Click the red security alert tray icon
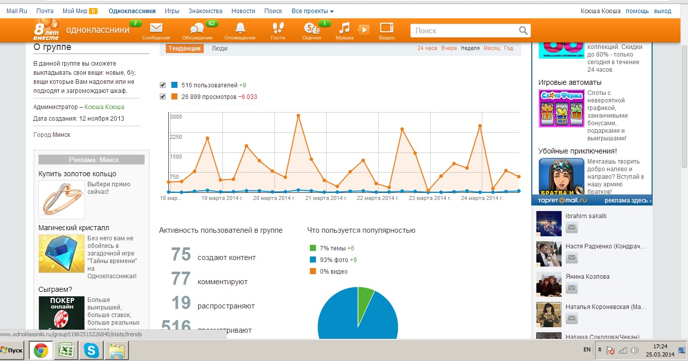The image size is (688, 361). point(611,350)
